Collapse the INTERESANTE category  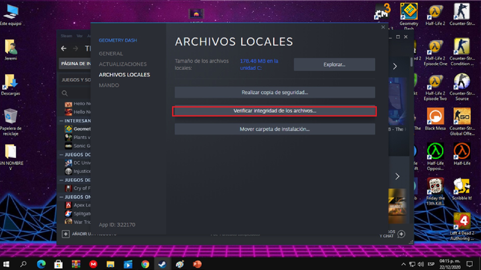pyautogui.click(x=61, y=121)
